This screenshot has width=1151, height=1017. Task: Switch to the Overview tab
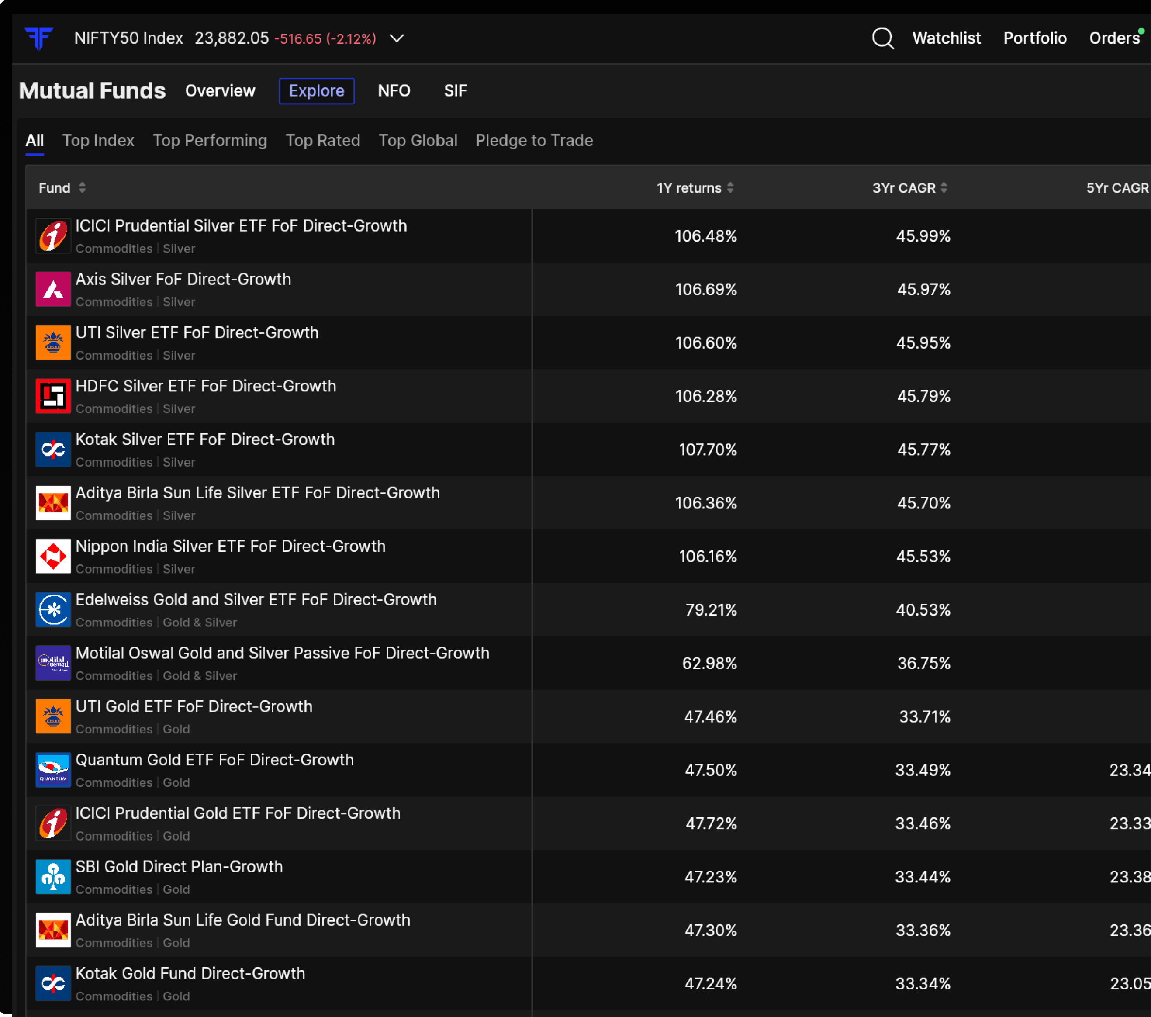(220, 91)
